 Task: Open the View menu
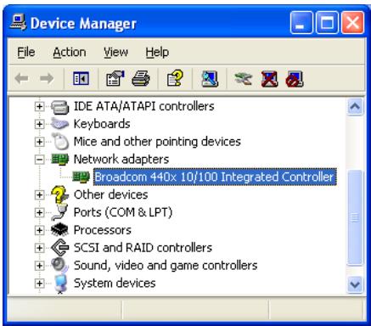(115, 53)
